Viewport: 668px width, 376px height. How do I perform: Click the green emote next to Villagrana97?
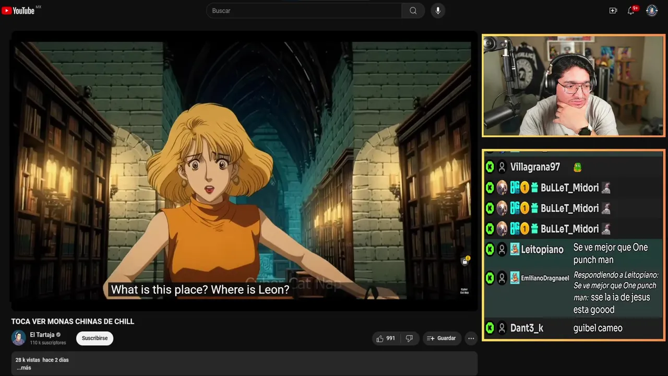coord(577,167)
